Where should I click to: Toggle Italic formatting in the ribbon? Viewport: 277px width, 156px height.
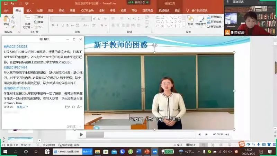coord(57,25)
